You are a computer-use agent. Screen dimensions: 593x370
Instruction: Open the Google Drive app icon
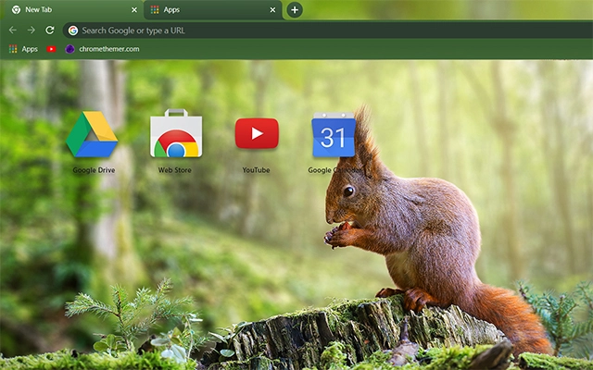click(92, 134)
